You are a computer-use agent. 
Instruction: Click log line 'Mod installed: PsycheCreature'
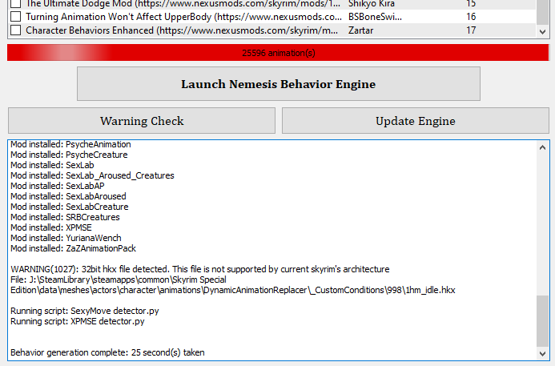point(69,155)
